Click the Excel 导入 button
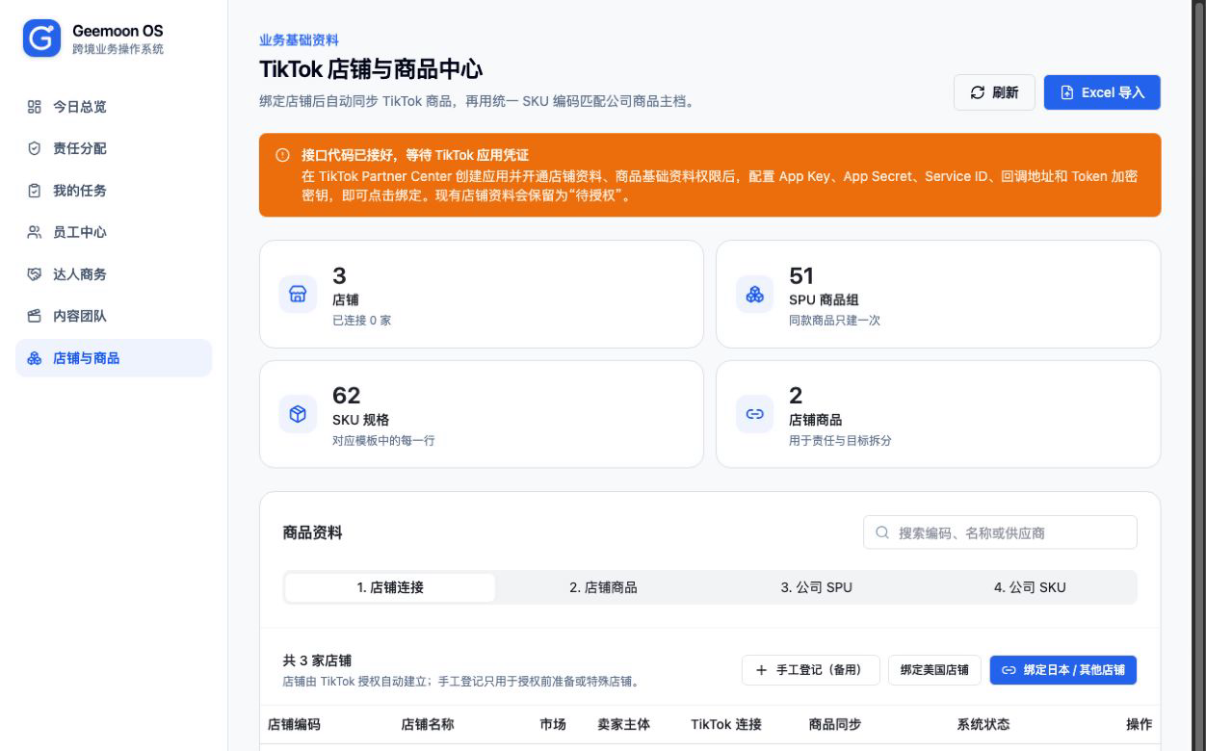Viewport: 1206px width, 751px height. [1102, 92]
